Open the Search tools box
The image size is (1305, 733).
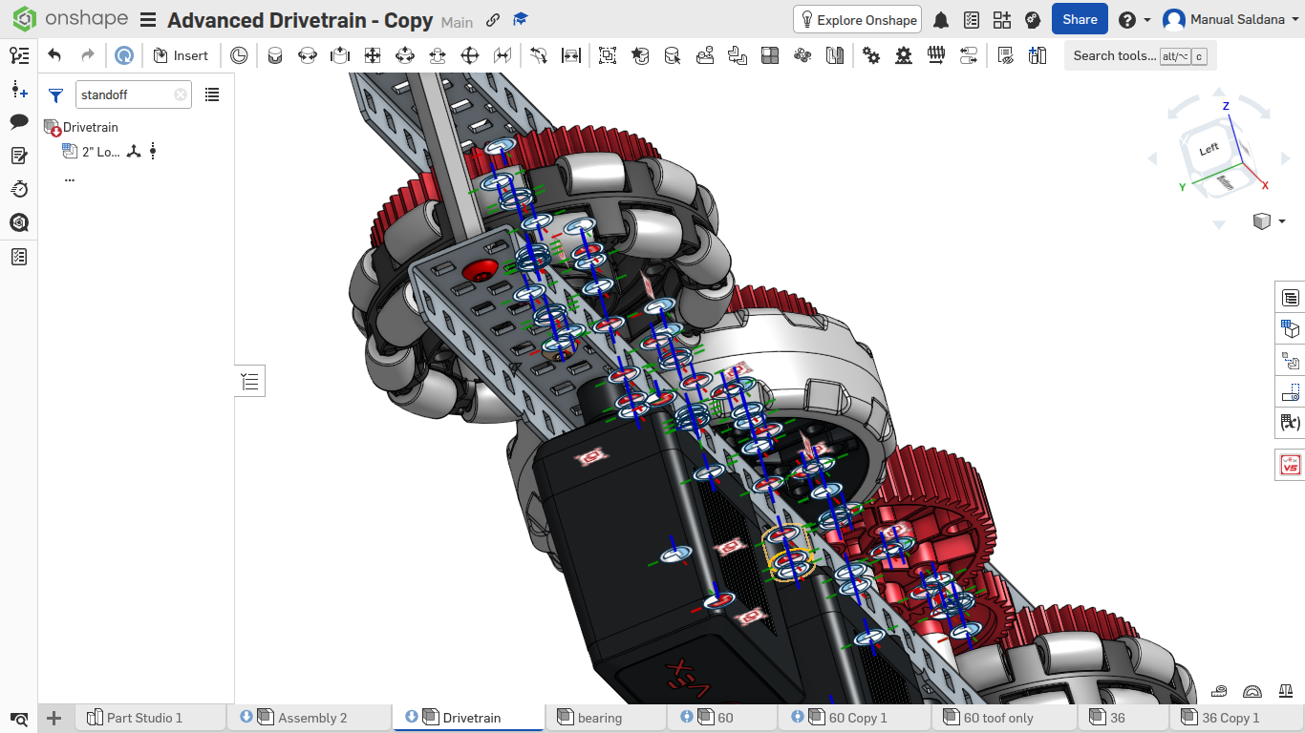click(1140, 55)
